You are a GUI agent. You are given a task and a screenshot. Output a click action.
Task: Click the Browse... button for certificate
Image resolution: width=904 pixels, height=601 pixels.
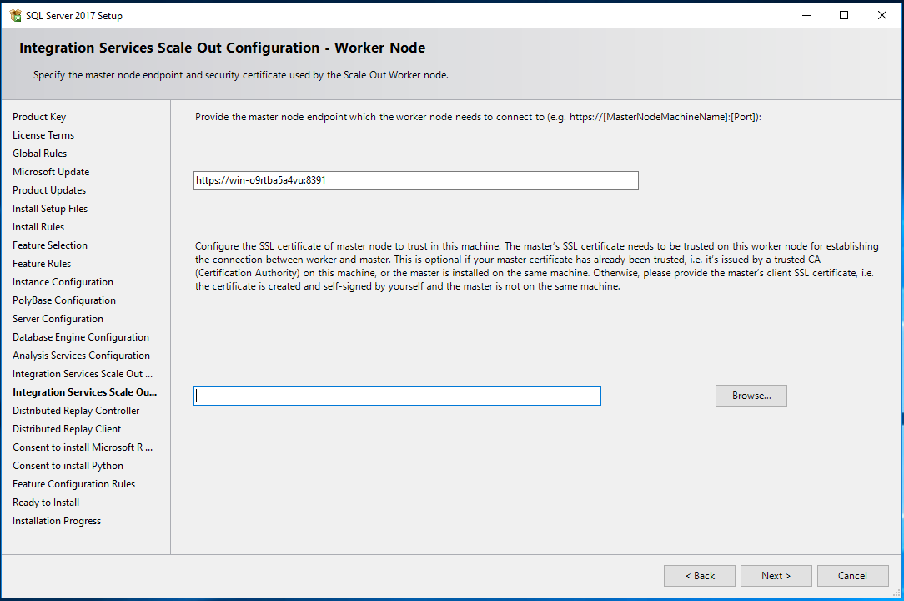pyautogui.click(x=751, y=396)
